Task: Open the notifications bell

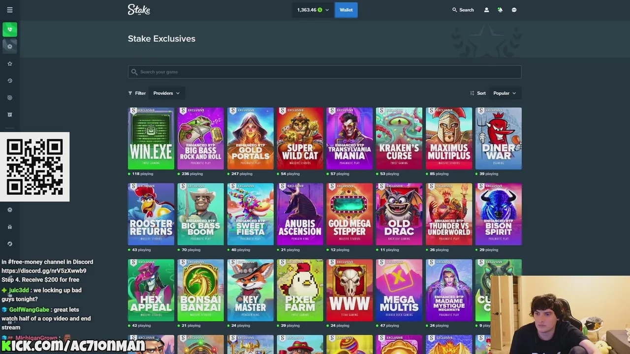Action: (x=500, y=10)
